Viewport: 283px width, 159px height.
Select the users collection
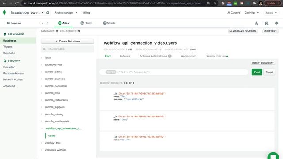click(52, 136)
